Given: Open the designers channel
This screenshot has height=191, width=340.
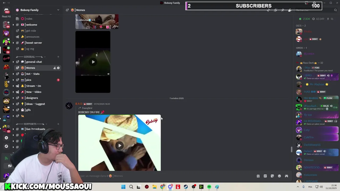Looking at the screenshot, I should [37, 98].
